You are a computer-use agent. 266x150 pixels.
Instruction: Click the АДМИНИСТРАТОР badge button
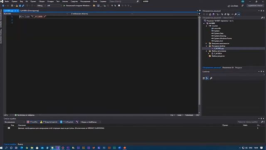pyautogui.click(x=255, y=5)
